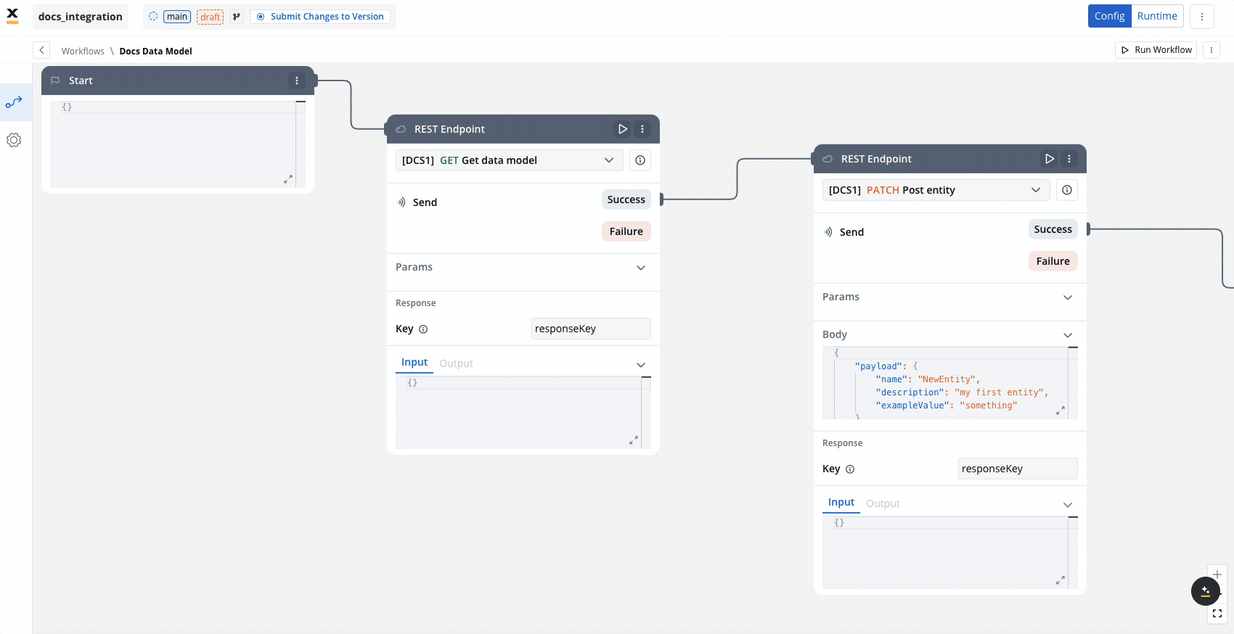
Task: Click the Run Workflow button
Action: tap(1156, 50)
